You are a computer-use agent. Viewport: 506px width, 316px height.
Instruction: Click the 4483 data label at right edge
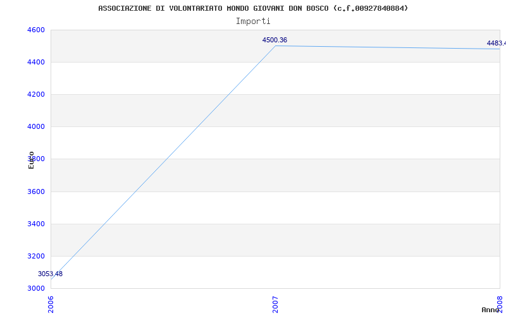pos(497,43)
